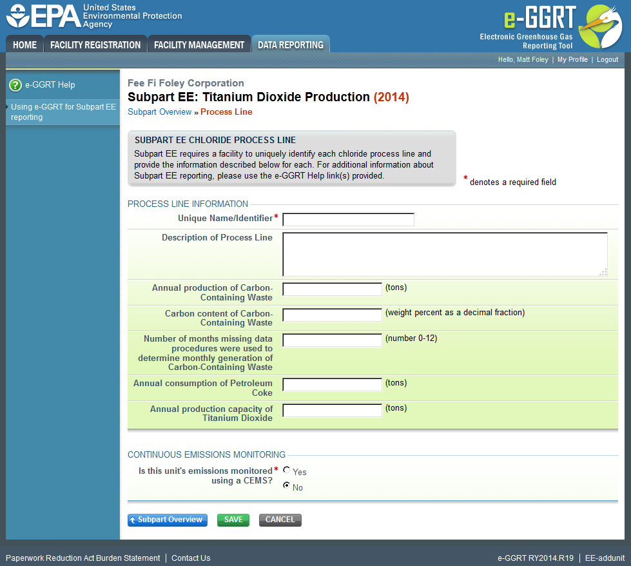Focus Number of months missing data field
Screen dimensions: 631x566
tap(332, 340)
